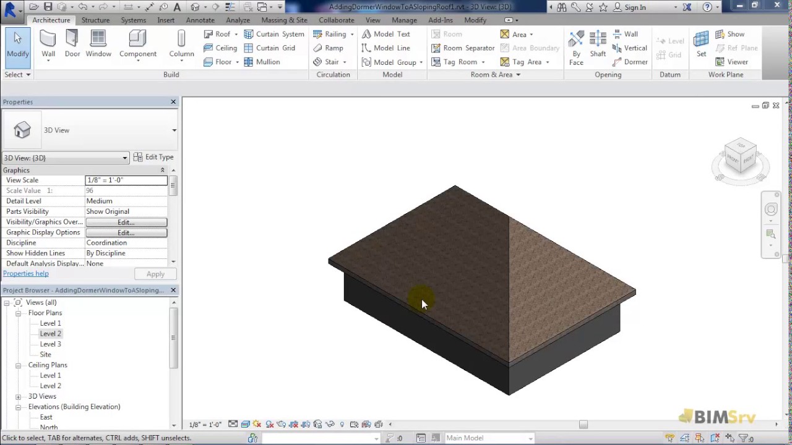Toggle Reveal Hidden Elements lightbulb
The width and height of the screenshot is (792, 445).
[342, 424]
